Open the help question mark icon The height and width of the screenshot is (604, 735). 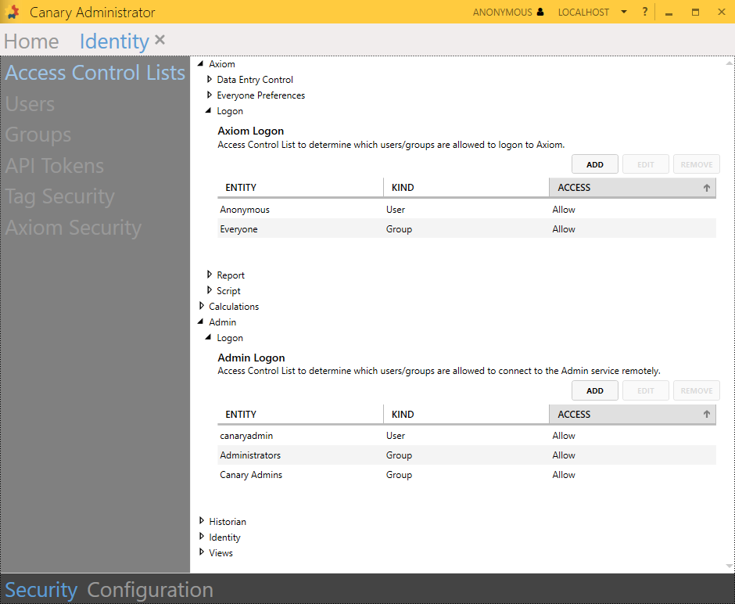(644, 12)
